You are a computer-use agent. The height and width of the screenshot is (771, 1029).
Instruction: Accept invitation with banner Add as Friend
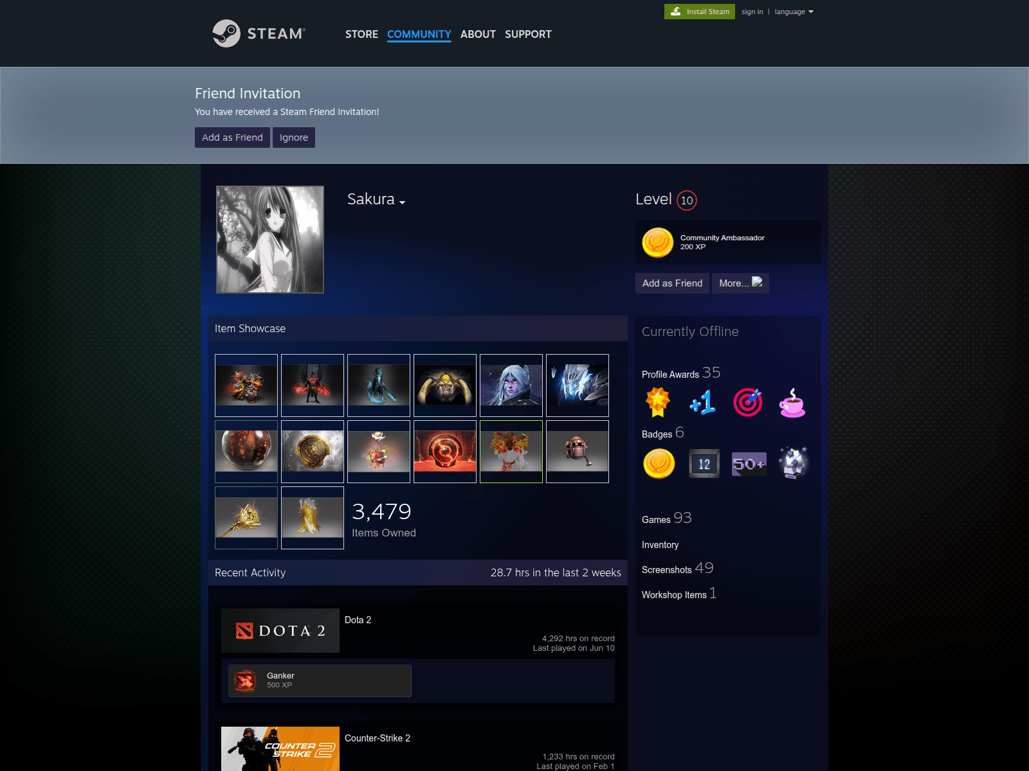tap(232, 137)
